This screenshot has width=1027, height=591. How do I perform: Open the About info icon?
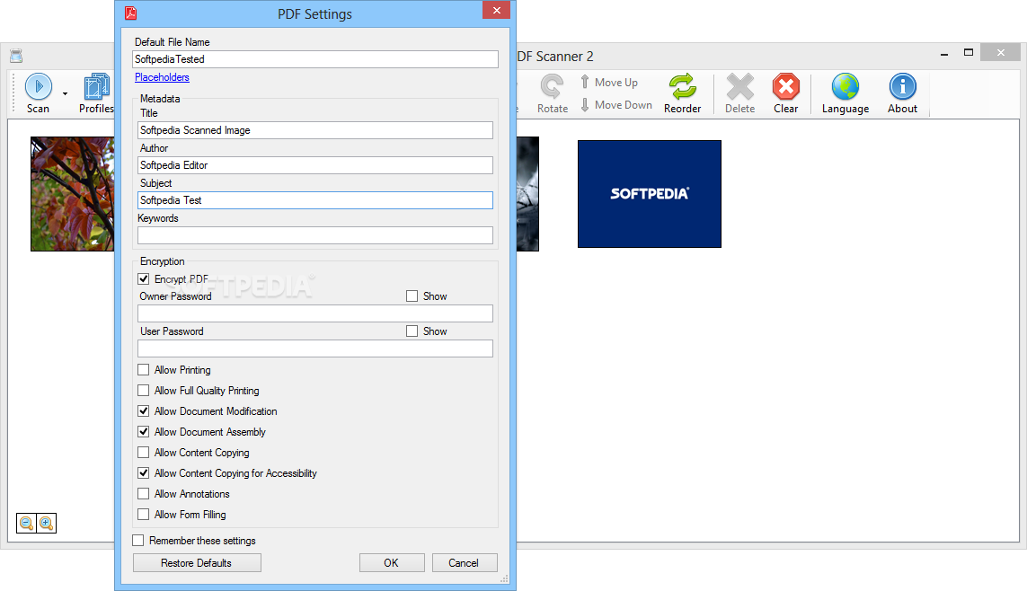click(x=902, y=86)
